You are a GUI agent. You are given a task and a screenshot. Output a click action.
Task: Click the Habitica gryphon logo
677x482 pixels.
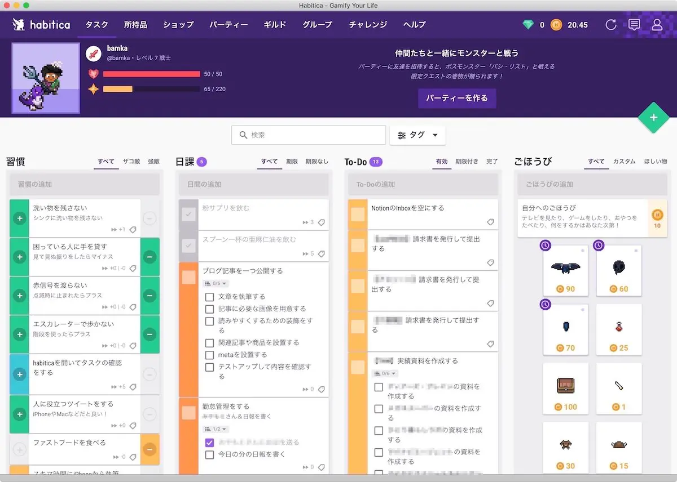point(18,25)
